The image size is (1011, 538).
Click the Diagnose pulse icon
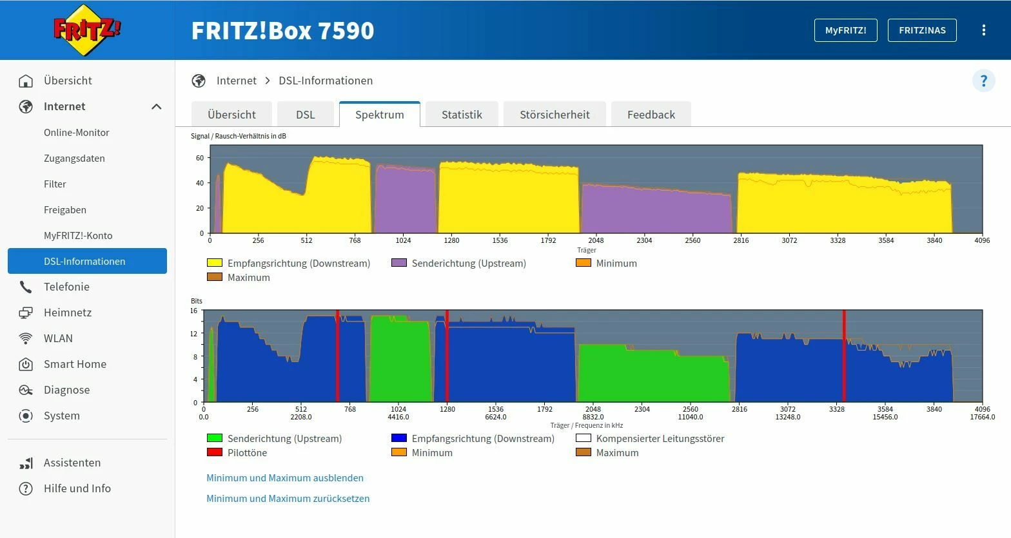point(26,390)
